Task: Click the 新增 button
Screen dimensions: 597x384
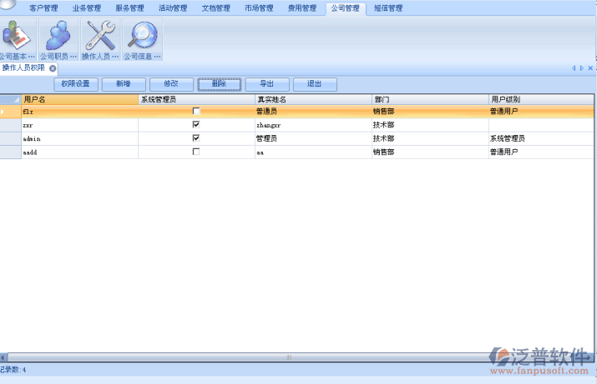Action: click(124, 84)
